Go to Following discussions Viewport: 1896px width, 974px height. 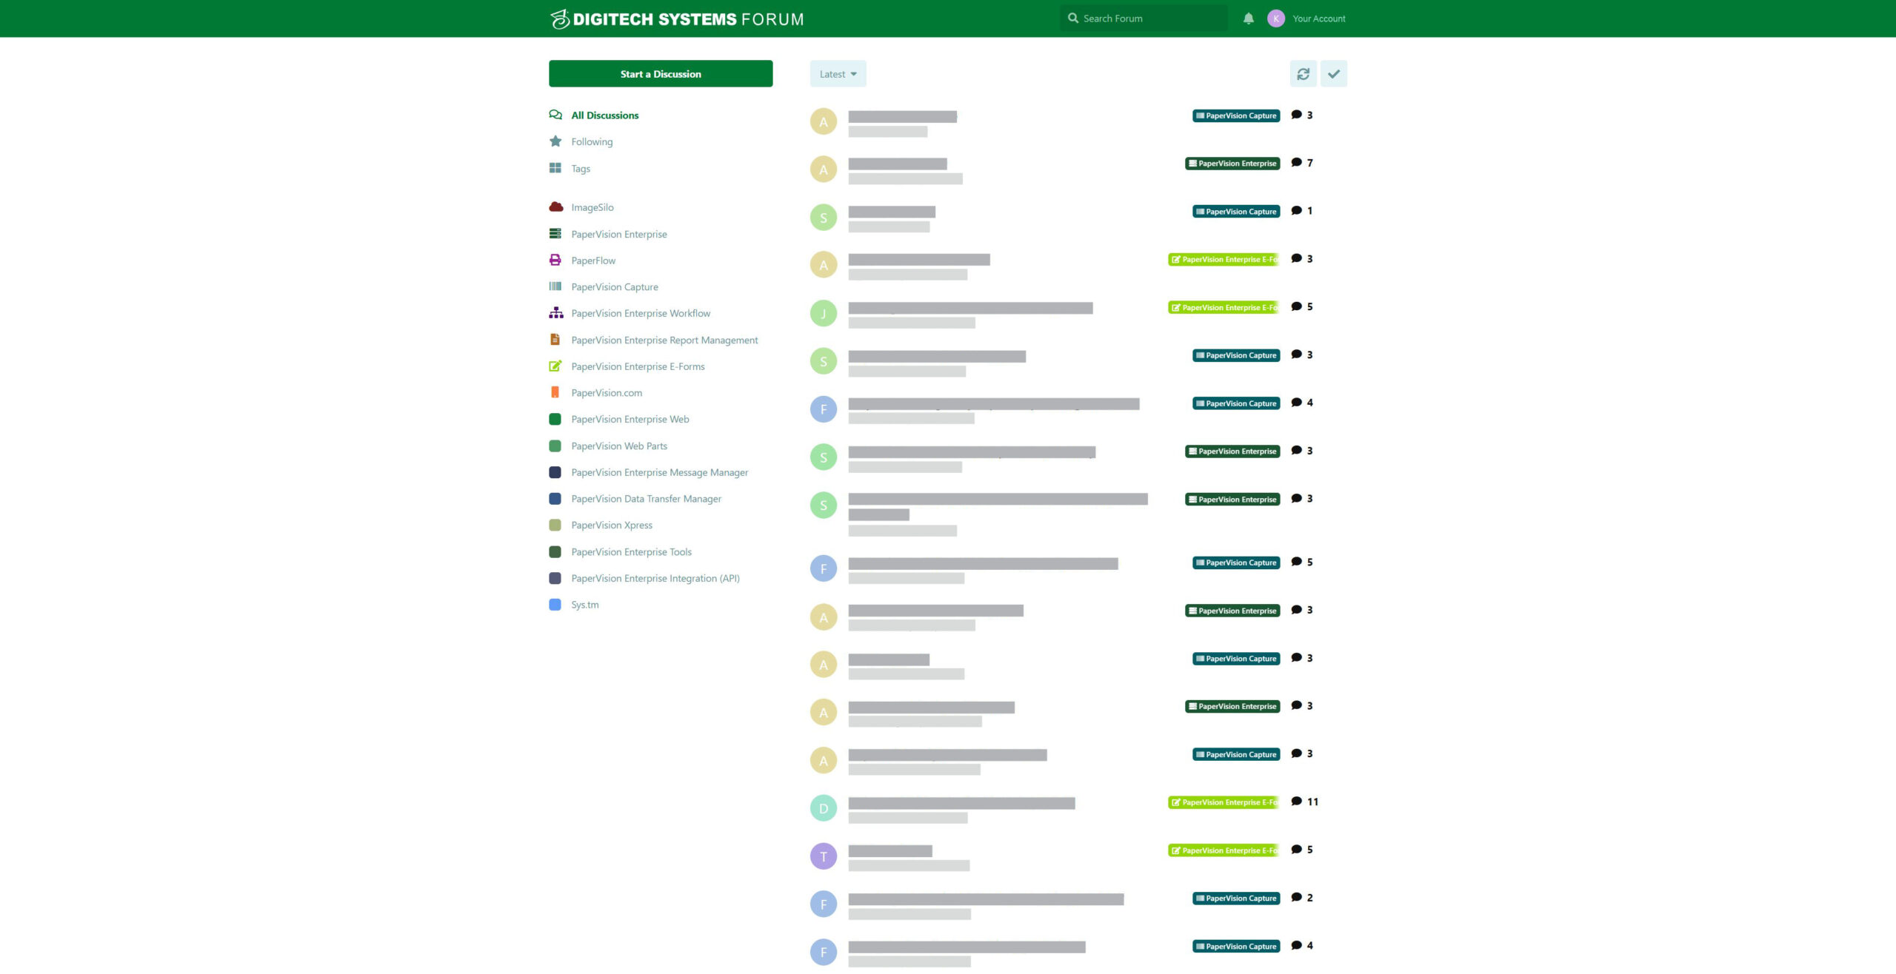point(592,141)
